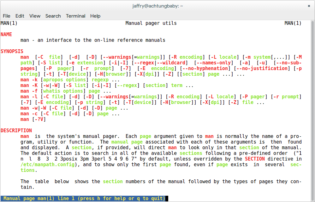This screenshot has height=202, width=315.
Task: Click the SYNOPSIS section heading
Action: [x=12, y=52]
